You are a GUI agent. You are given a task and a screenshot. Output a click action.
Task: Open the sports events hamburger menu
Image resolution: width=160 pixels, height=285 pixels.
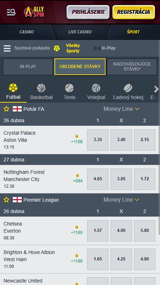click(x=7, y=48)
